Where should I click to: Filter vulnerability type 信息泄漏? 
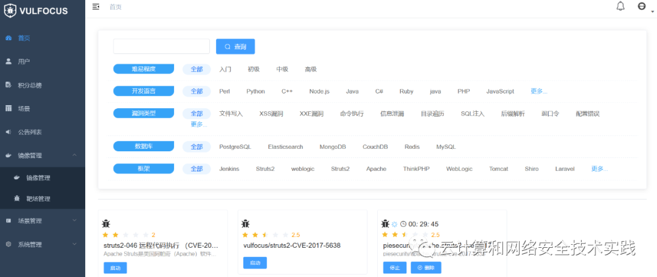[392, 114]
